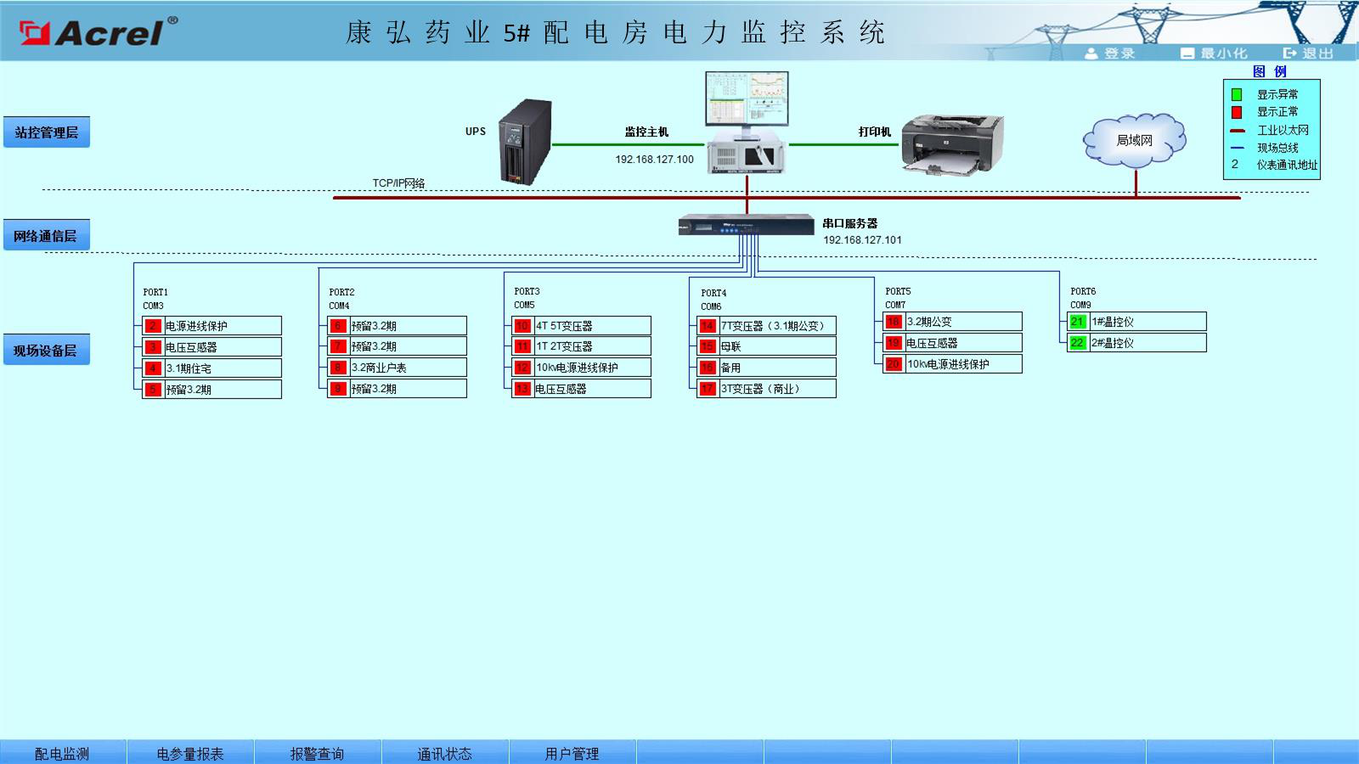Go to the 用户管理 tab

click(572, 753)
